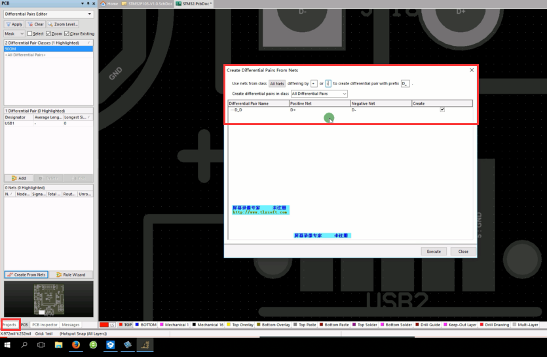547x357 pixels.
Task: Edit the second differing-by suffix field
Action: pyautogui.click(x=328, y=84)
